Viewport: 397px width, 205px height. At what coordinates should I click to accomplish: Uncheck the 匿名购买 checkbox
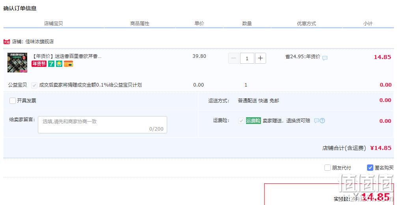(x=370, y=168)
